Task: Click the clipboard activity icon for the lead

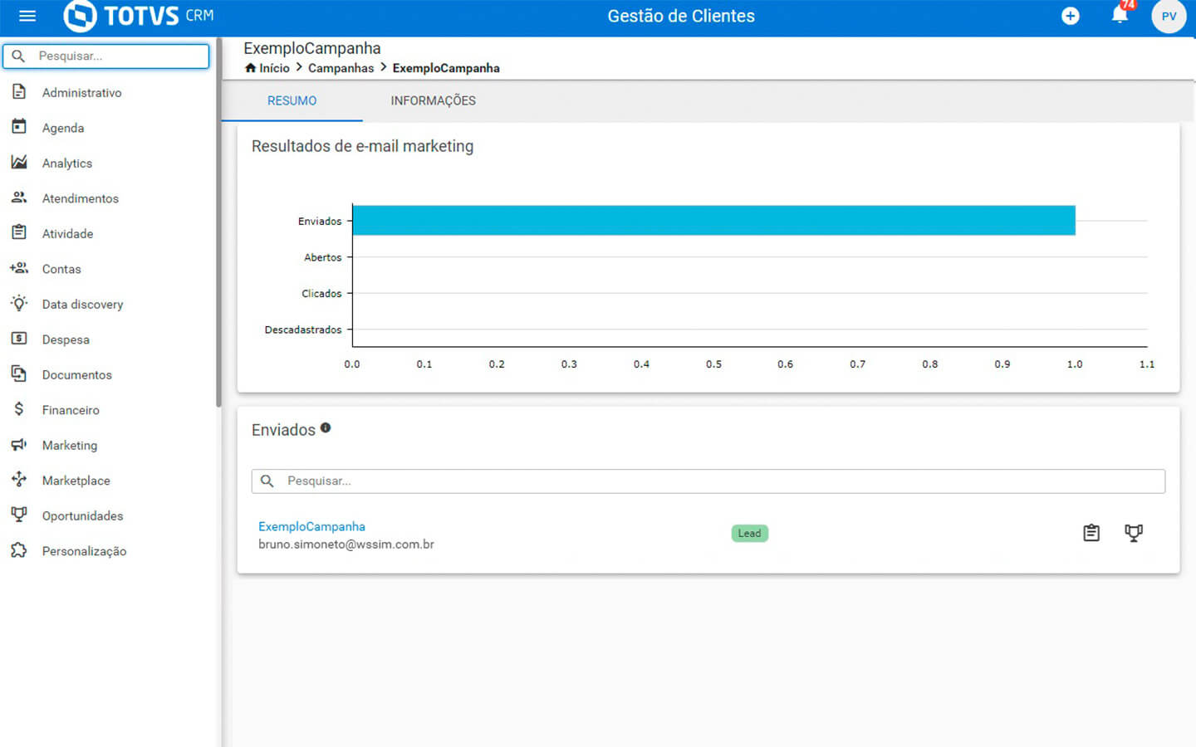Action: pos(1091,533)
